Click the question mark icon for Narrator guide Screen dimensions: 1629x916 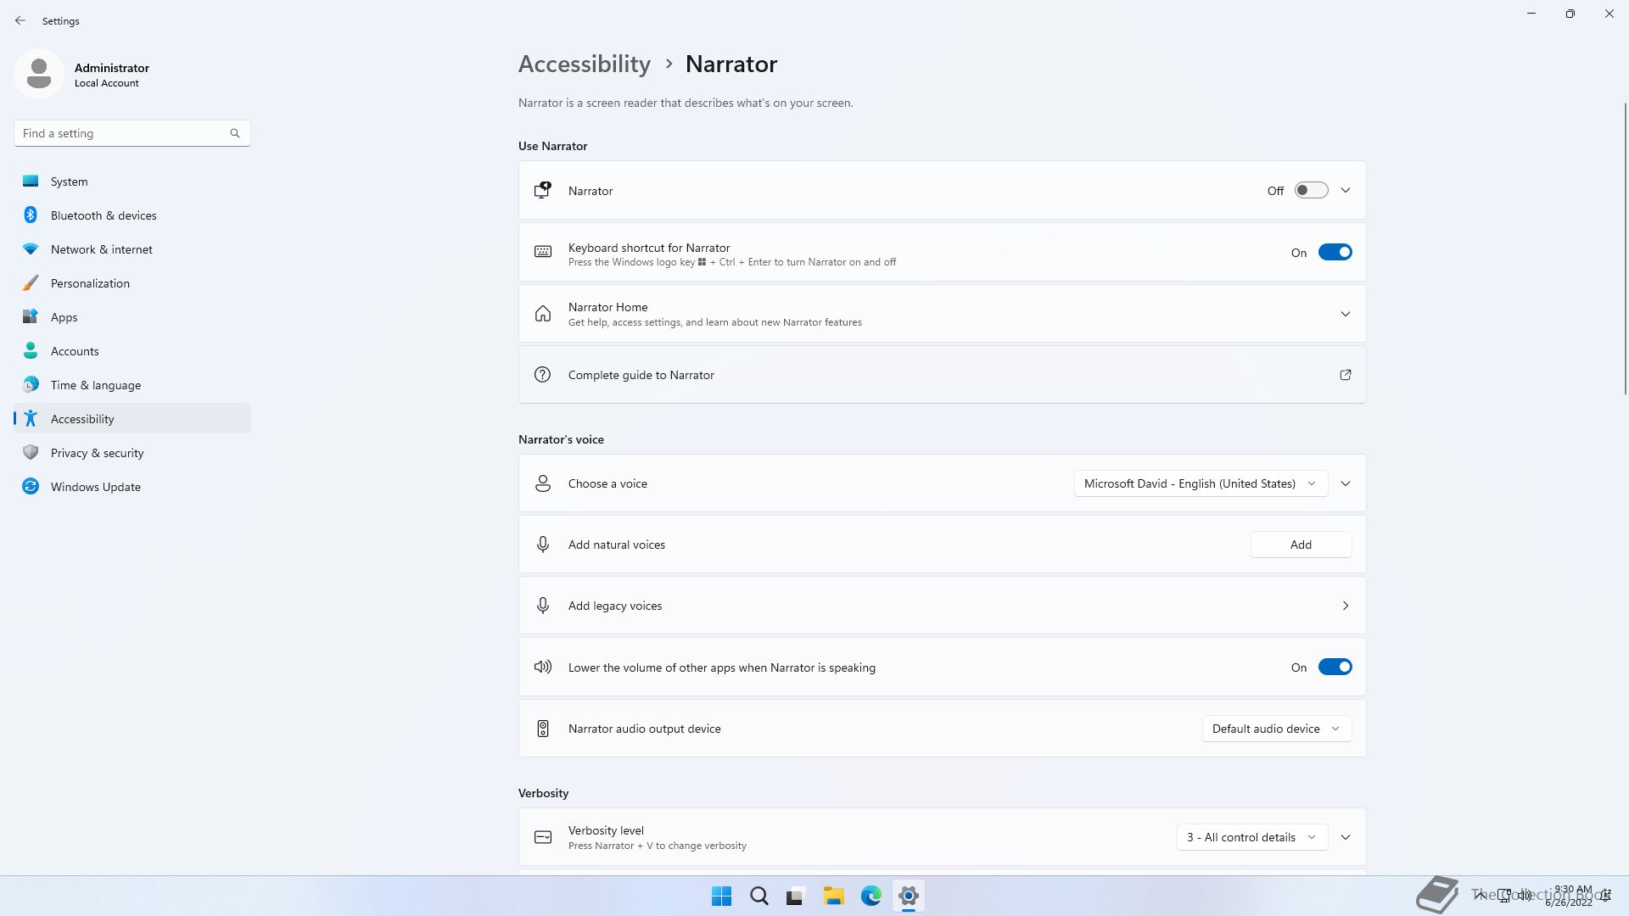point(543,375)
